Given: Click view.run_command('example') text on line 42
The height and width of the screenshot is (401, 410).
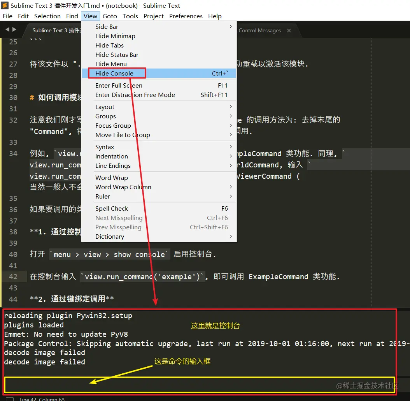Looking at the screenshot, I should tap(142, 277).
